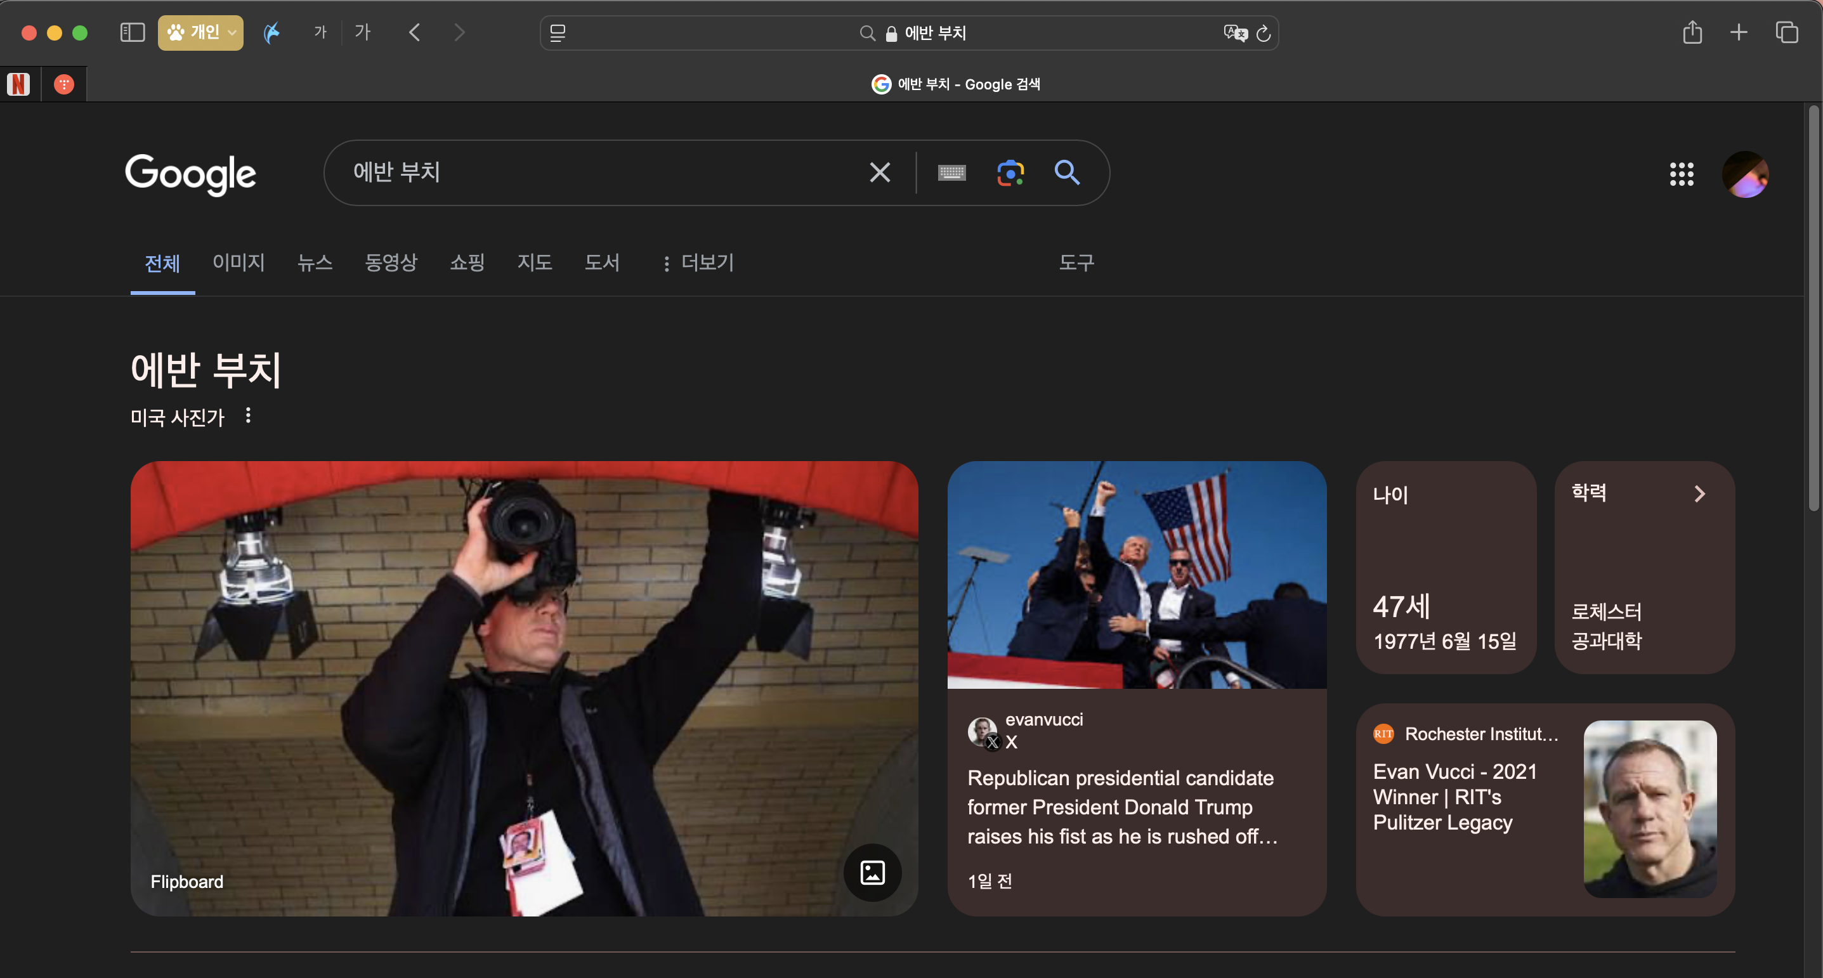Select the 전체 results tab

(162, 263)
